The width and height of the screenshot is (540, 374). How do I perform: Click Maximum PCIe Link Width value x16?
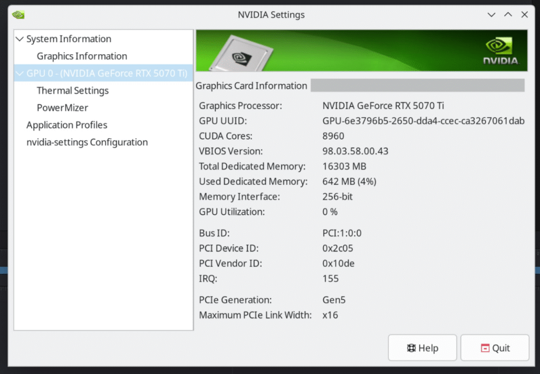[330, 315]
